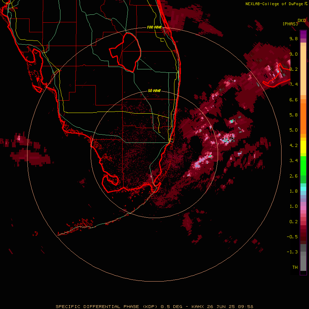Click the 0.2 scale value
Screen dimensions: 309x309
tap(294, 222)
